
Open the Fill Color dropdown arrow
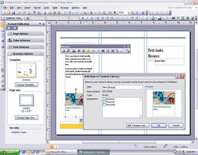156,18
